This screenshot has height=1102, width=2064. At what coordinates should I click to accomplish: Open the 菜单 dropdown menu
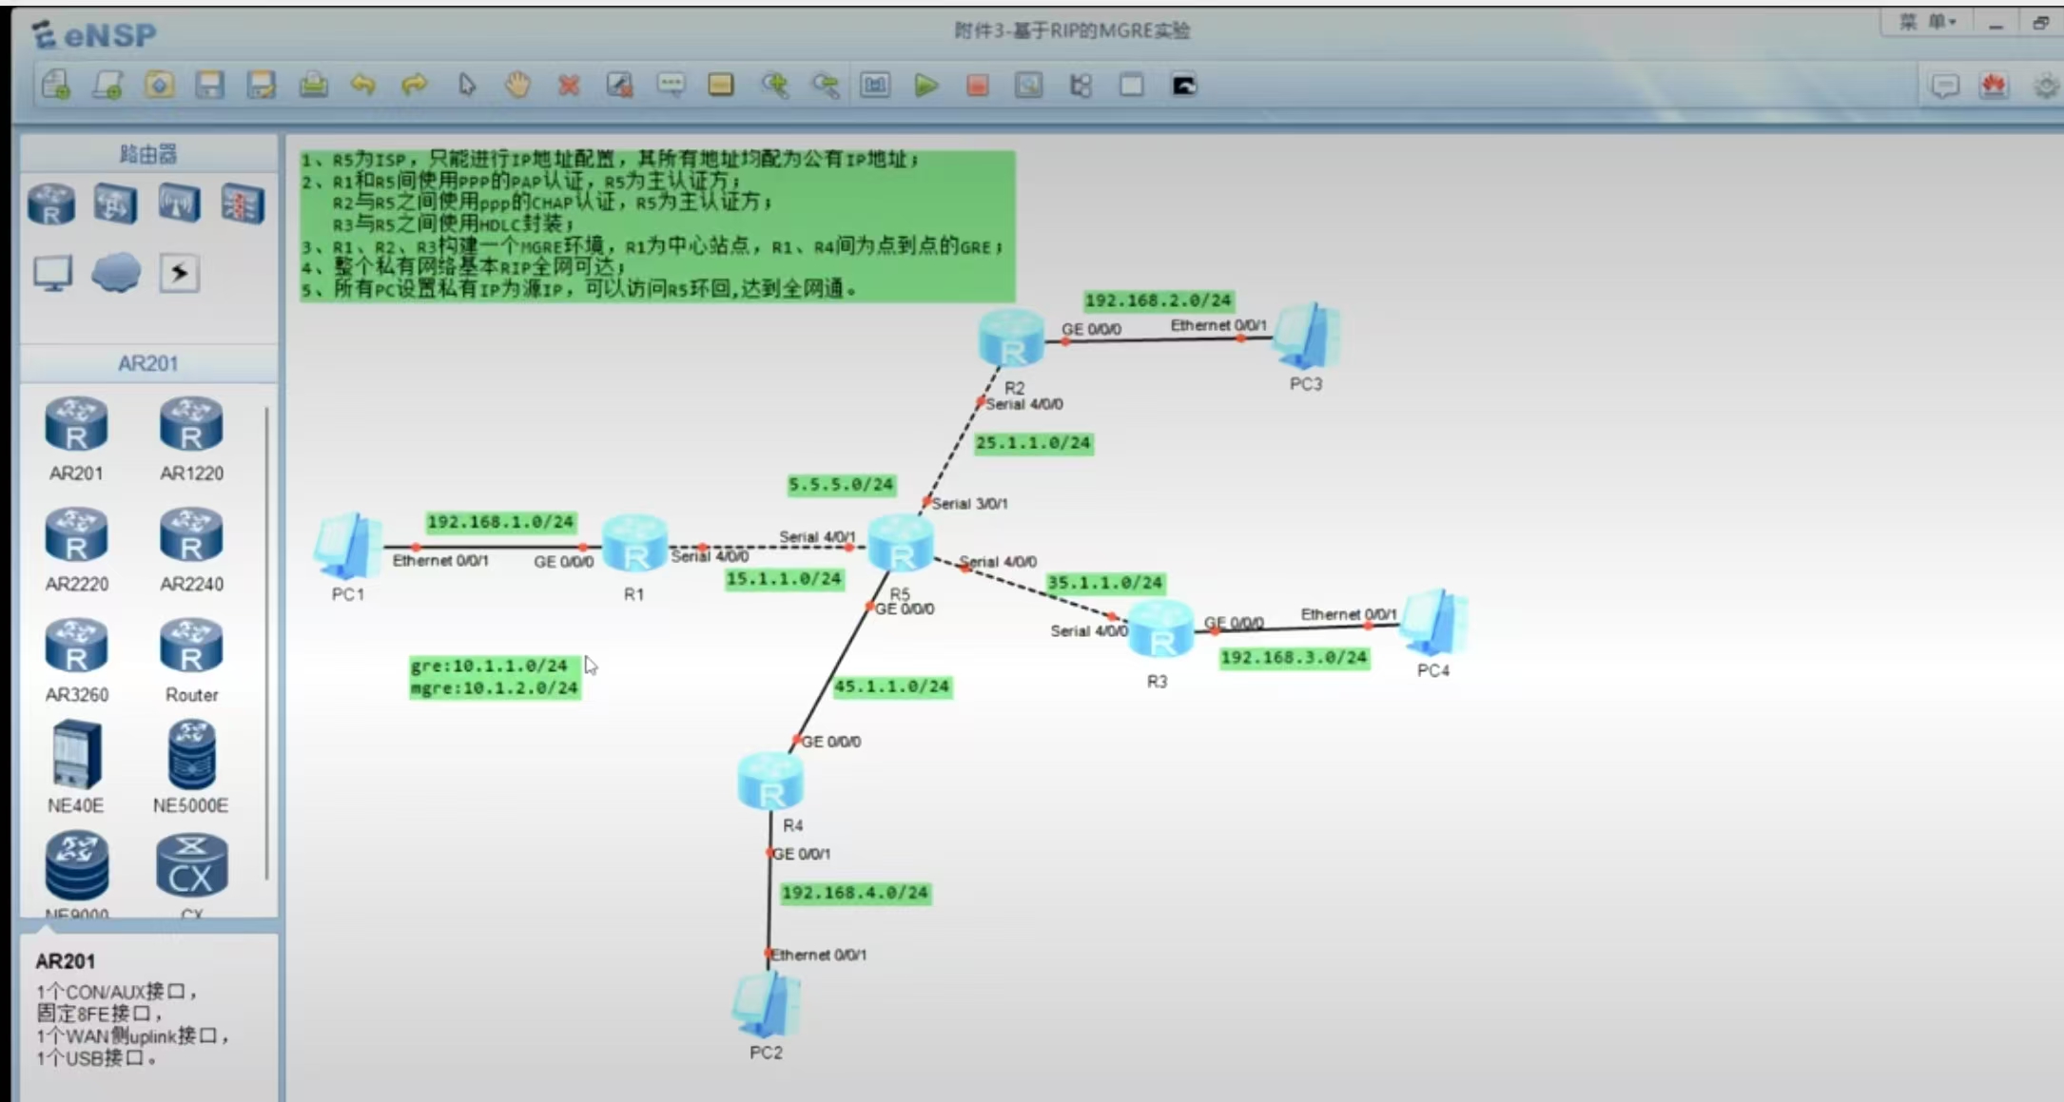(1926, 22)
